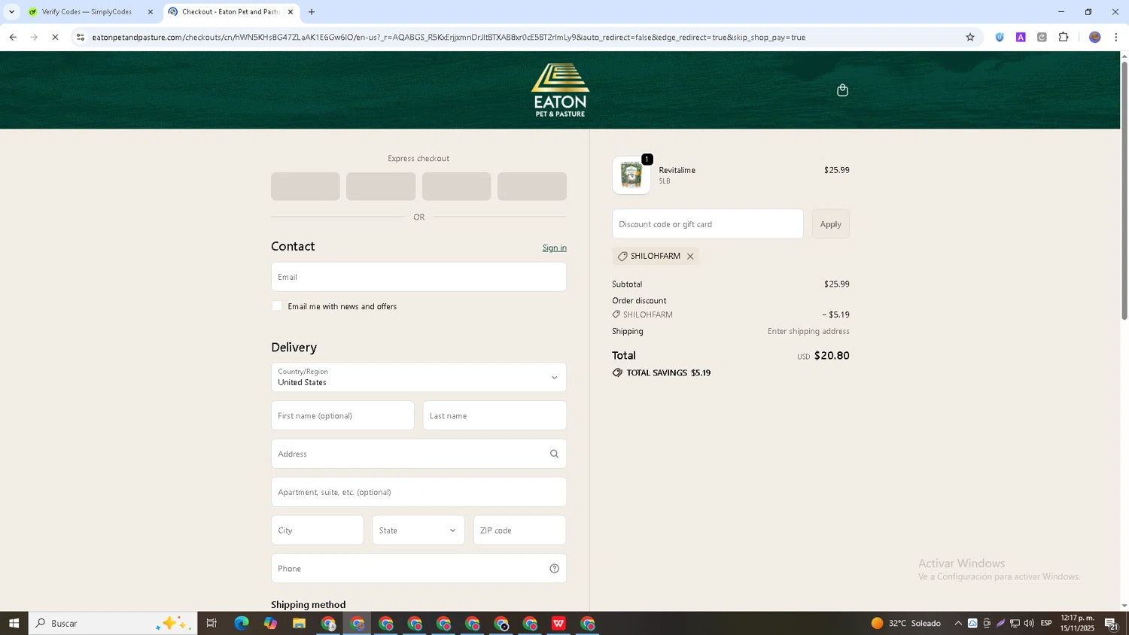Open File Explorer from the taskbar
The width and height of the screenshot is (1129, 635).
(299, 623)
